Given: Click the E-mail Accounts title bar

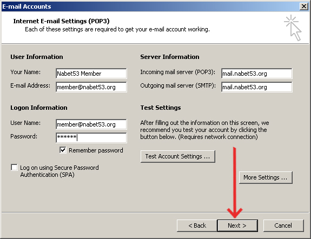Looking at the screenshot, I should coord(151,6).
